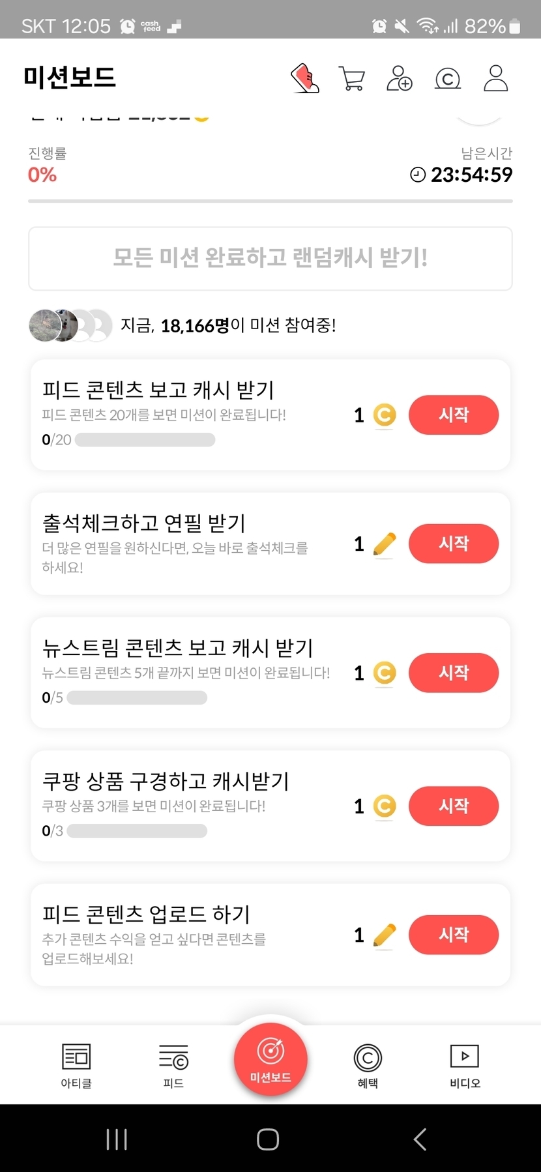This screenshot has height=1172, width=541.
Task: Open the cash coin icon in header
Action: (448, 79)
